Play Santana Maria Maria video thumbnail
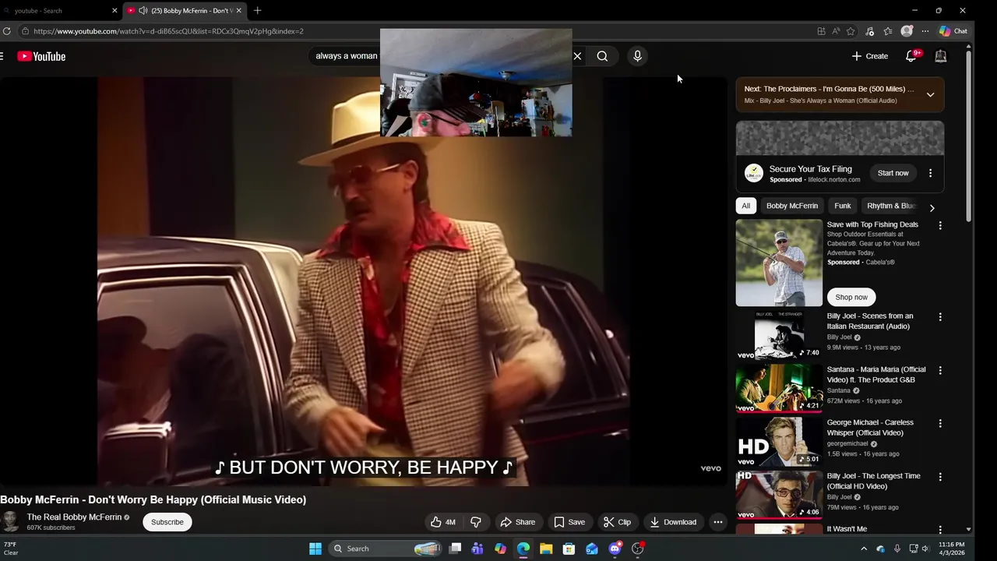The height and width of the screenshot is (561, 997). point(779,388)
